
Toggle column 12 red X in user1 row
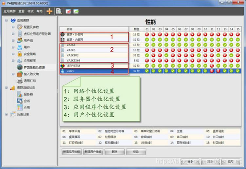point(218,71)
